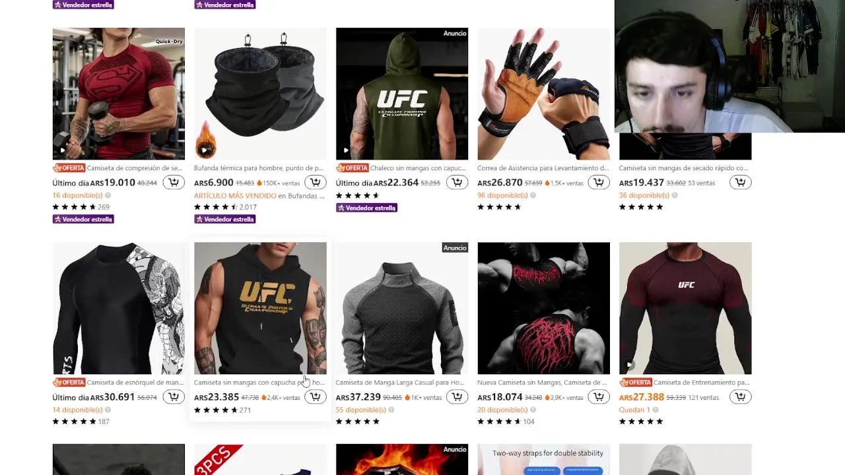This screenshot has width=845, height=475.
Task: Open red back-print sleeveless shirt image
Action: pos(543,308)
